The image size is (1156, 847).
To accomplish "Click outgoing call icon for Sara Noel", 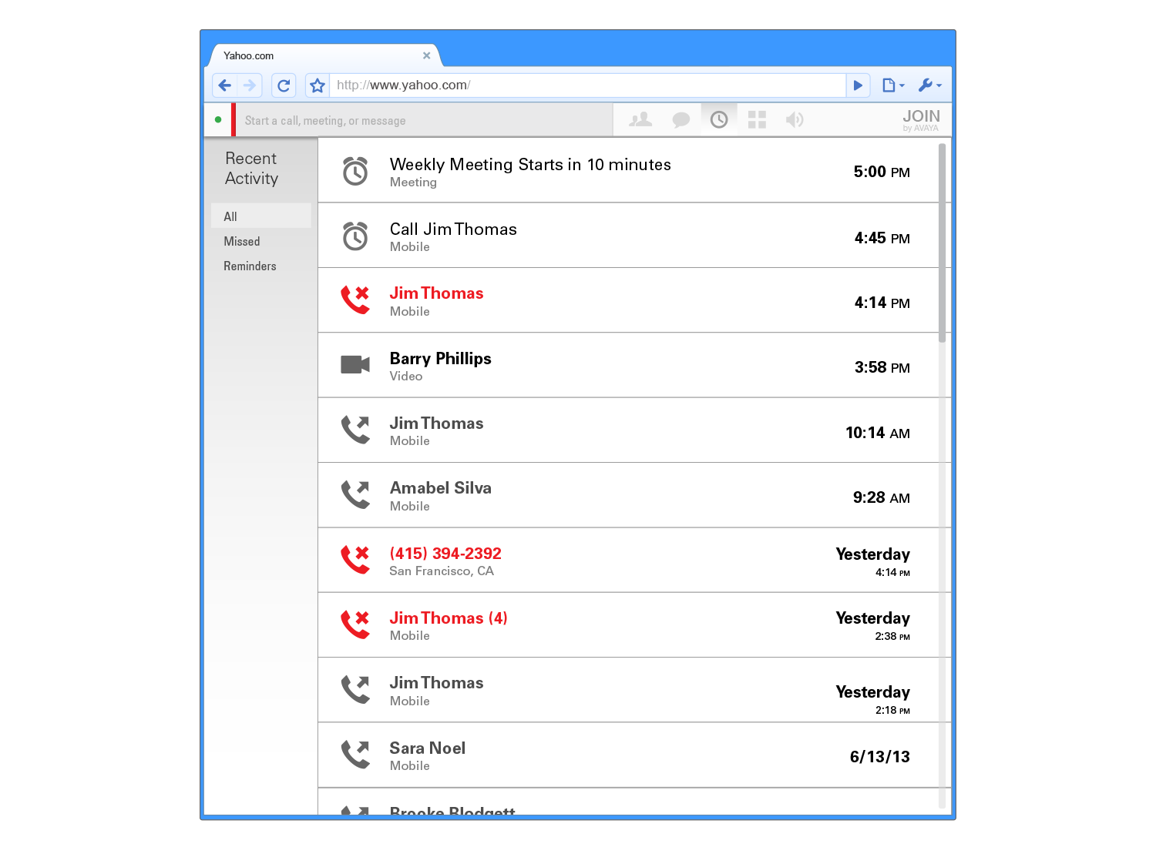I will pyautogui.click(x=355, y=755).
